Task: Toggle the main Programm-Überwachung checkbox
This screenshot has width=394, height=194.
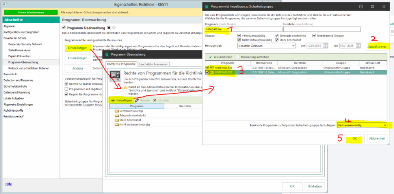Action: tap(64, 28)
